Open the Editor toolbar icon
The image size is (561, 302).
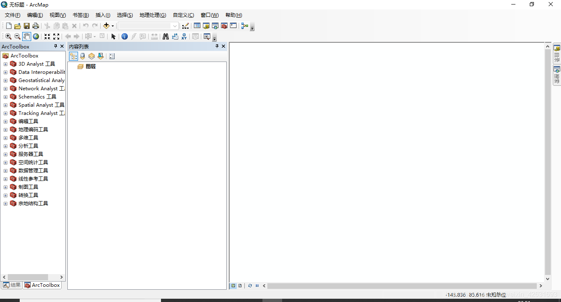[x=186, y=26]
